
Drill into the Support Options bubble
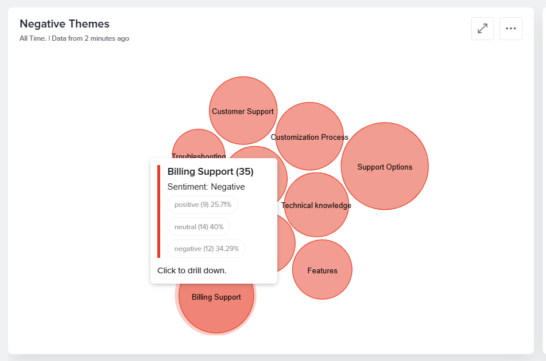click(x=385, y=166)
